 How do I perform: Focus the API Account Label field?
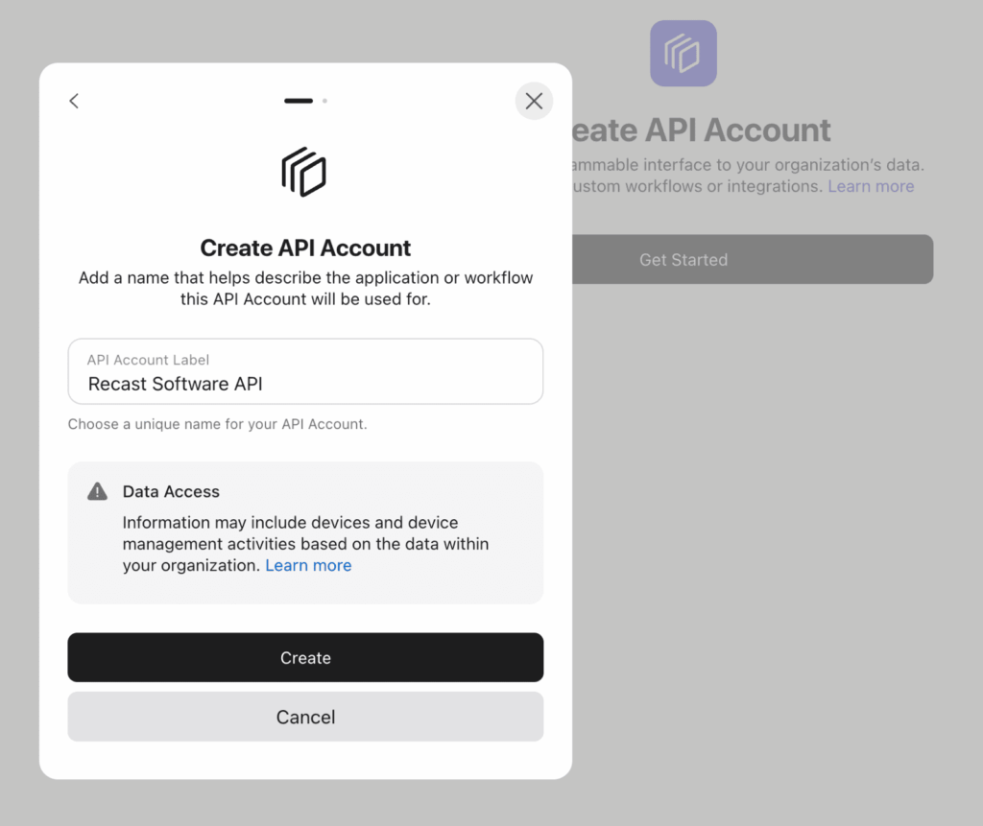coord(305,371)
